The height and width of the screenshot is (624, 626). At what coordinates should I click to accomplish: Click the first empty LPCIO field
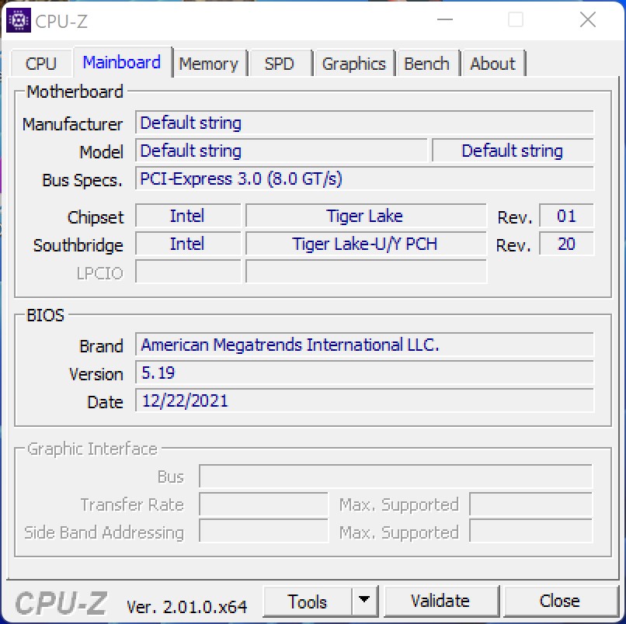tap(188, 272)
